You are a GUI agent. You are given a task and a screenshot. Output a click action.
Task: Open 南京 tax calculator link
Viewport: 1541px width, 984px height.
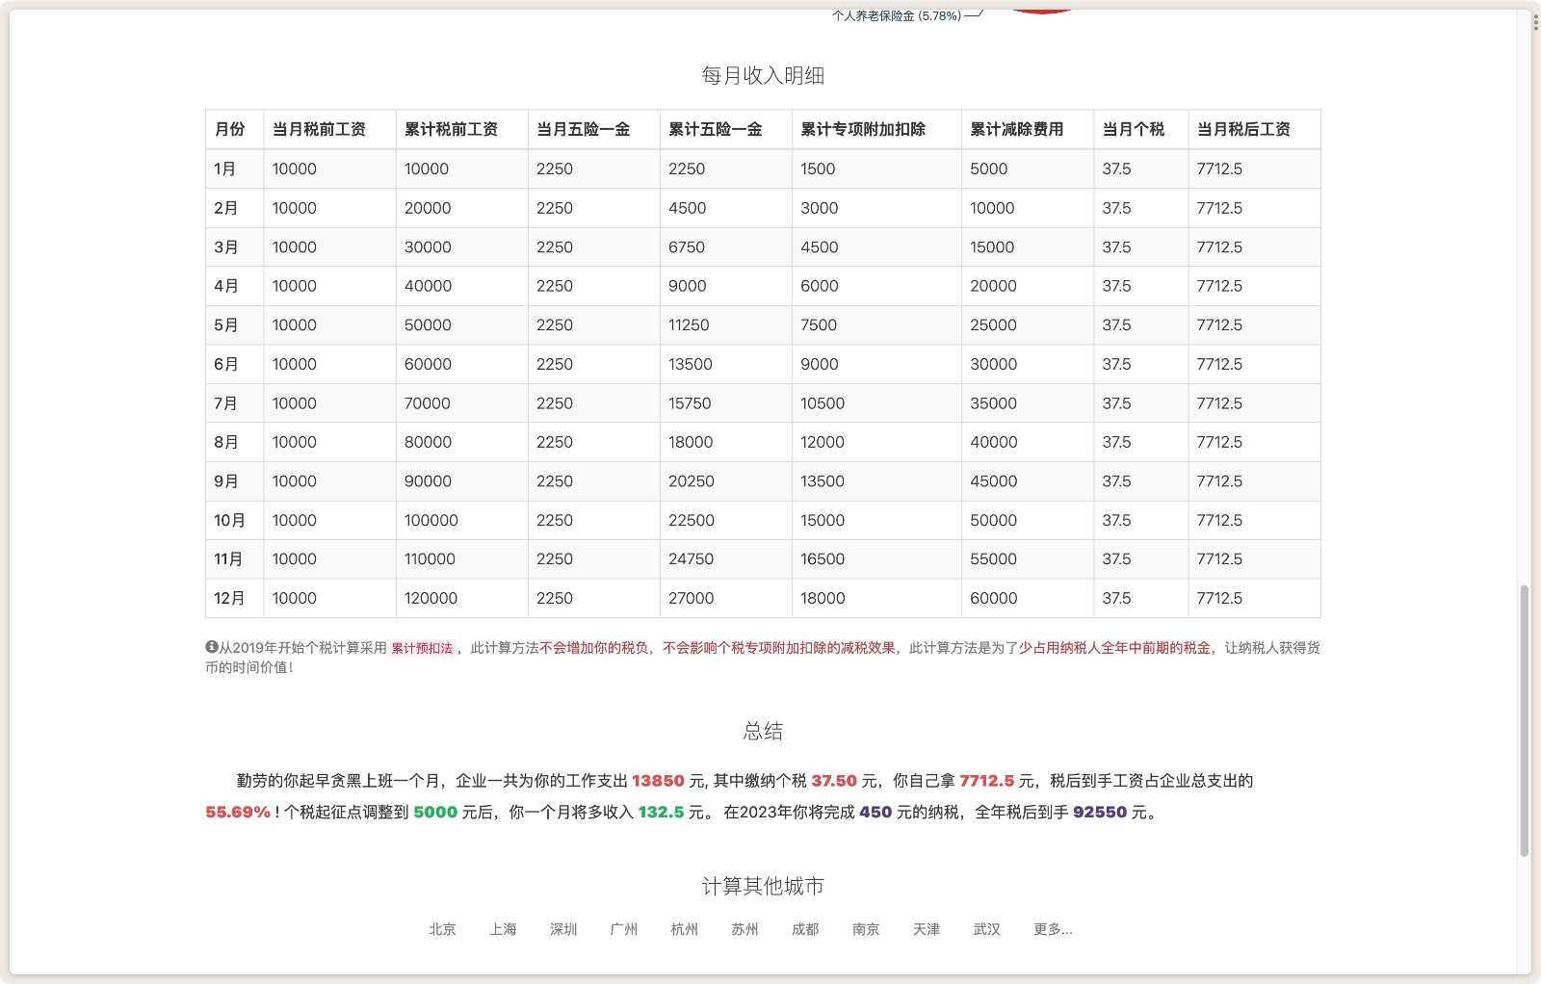click(x=866, y=929)
